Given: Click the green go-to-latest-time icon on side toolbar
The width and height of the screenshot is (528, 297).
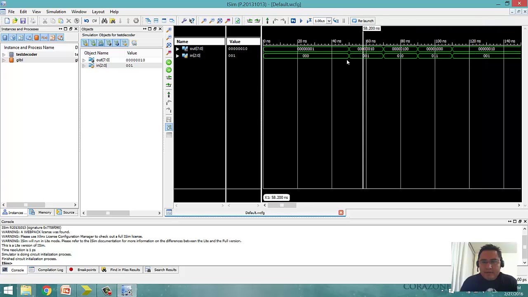Looking at the screenshot, I should click(x=169, y=70).
